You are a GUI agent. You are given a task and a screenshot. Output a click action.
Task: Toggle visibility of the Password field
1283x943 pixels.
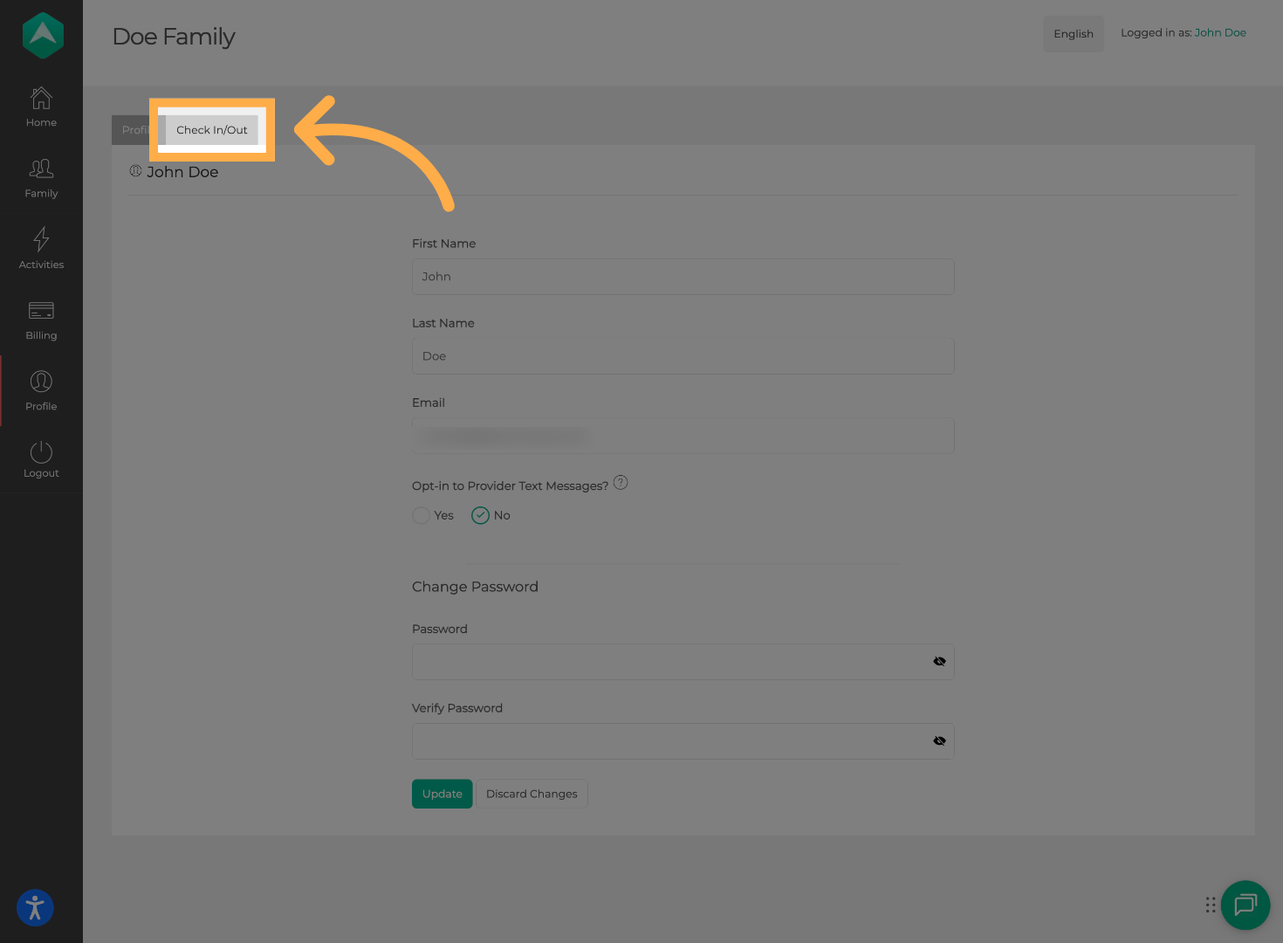(x=939, y=661)
